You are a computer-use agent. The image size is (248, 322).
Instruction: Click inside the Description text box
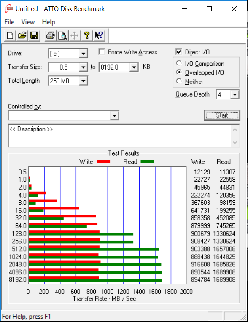pyautogui.click(x=120, y=136)
